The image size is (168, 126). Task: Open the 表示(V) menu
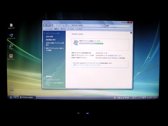[x=63, y=29]
